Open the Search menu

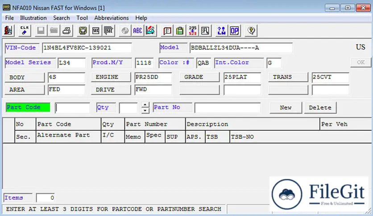pos(62,18)
